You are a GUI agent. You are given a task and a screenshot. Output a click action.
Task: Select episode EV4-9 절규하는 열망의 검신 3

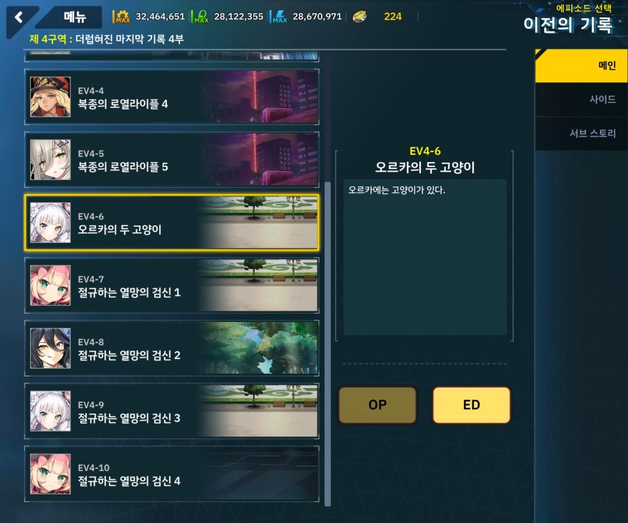coord(172,411)
